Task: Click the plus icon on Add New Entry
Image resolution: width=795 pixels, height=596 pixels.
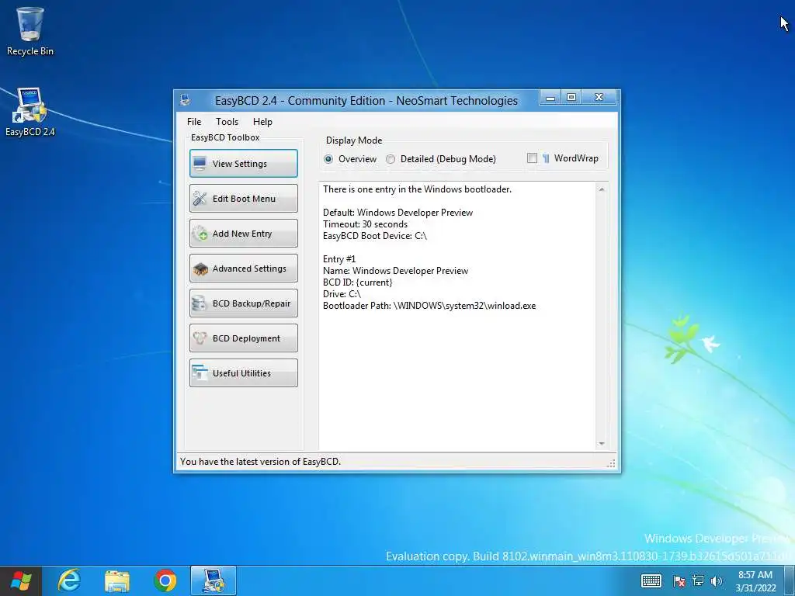Action: click(200, 234)
